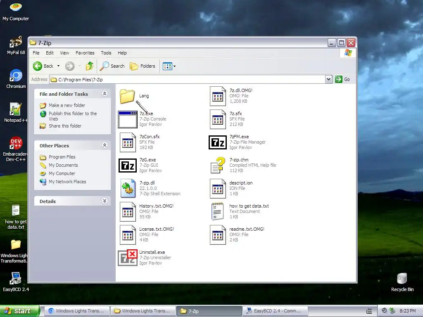Select the descript.ion file icon

click(218, 188)
